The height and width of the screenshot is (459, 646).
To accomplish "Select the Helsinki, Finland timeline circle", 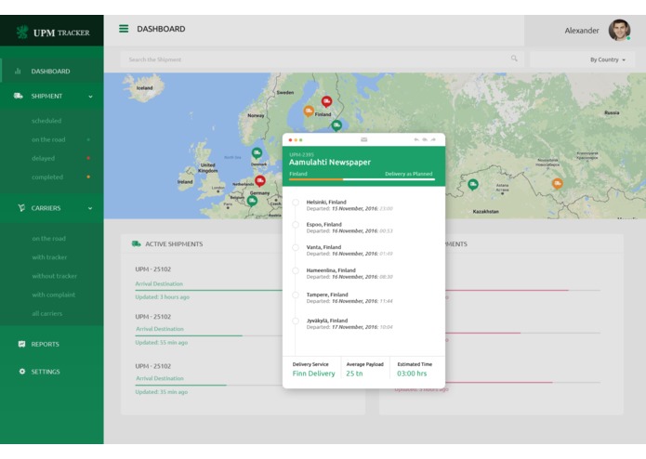I will click(296, 203).
